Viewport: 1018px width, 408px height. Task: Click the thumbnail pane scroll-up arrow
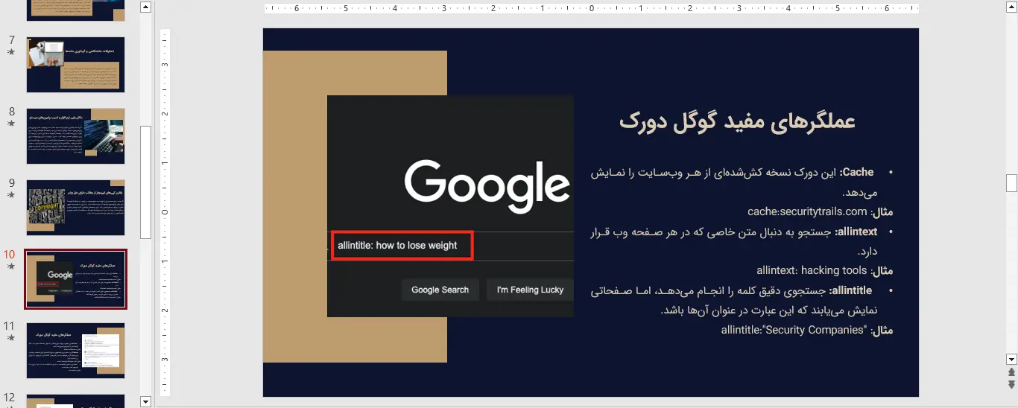145,7
